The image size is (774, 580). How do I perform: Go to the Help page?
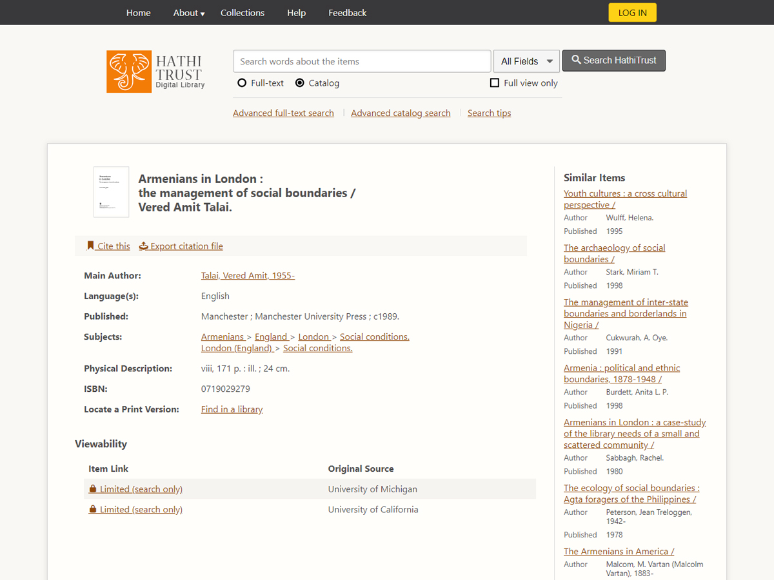(x=296, y=13)
